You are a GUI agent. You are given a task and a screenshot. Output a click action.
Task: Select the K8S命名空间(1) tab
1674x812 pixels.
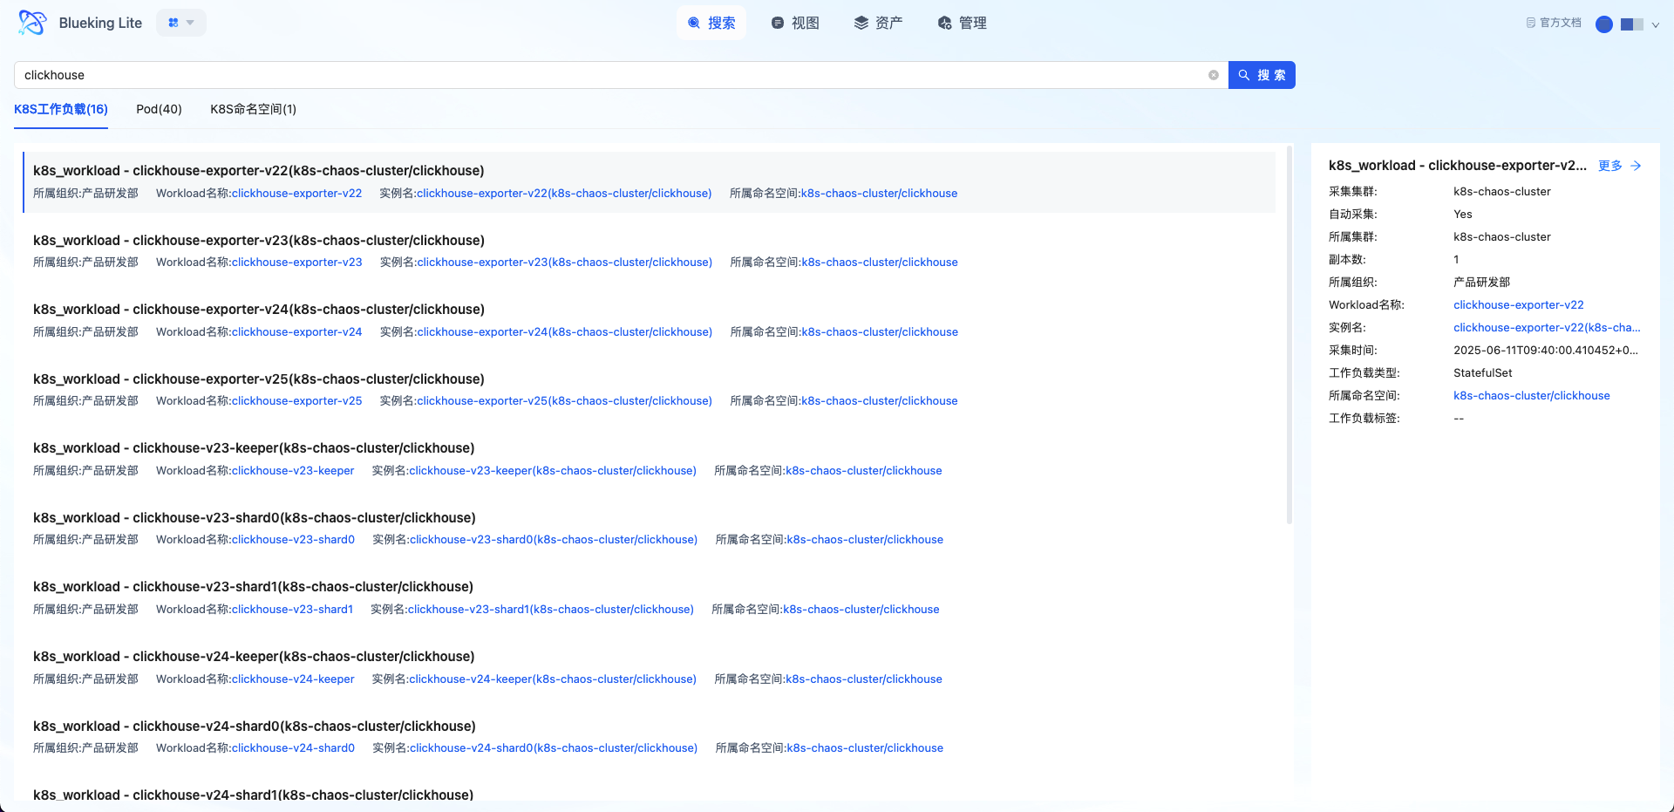click(x=253, y=109)
